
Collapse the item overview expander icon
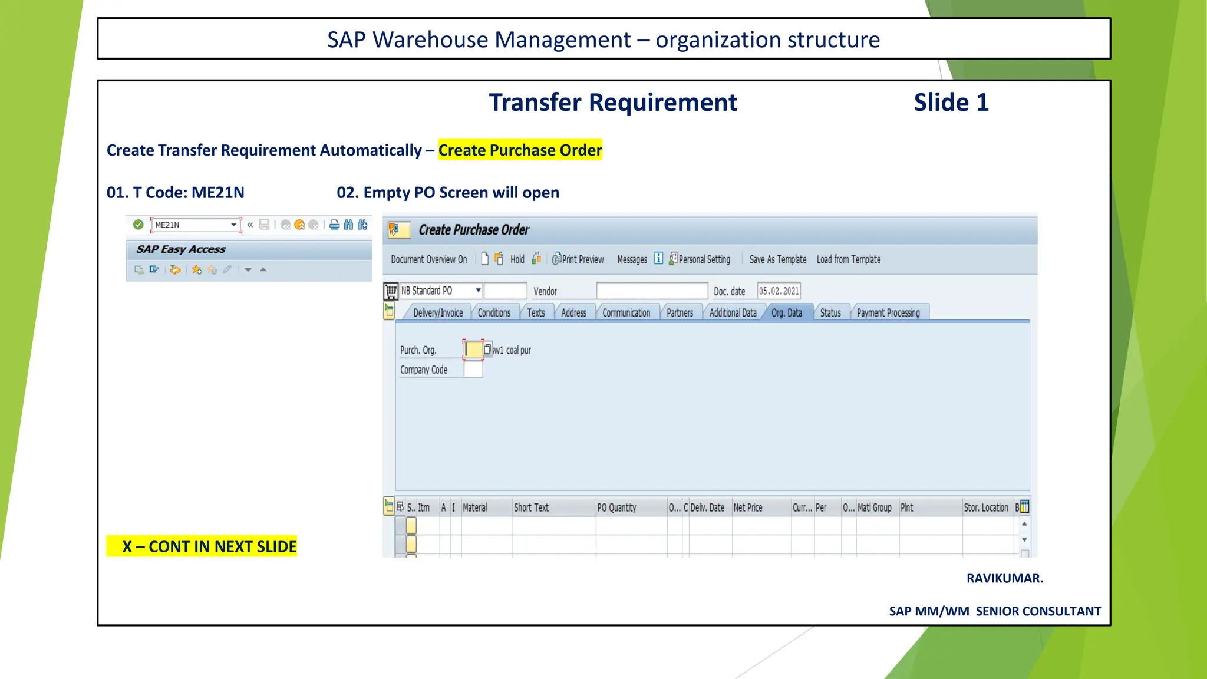click(x=389, y=507)
